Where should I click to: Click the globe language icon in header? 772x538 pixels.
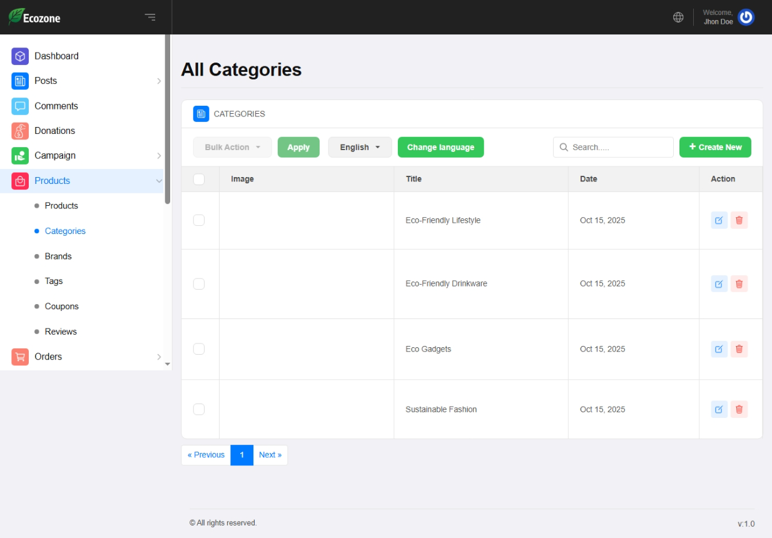click(678, 18)
